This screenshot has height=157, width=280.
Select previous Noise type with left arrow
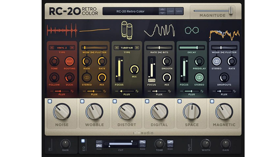[52, 48]
